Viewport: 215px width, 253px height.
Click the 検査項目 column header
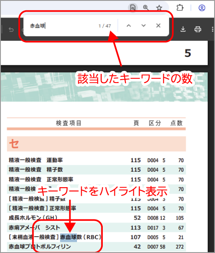coord(69,123)
